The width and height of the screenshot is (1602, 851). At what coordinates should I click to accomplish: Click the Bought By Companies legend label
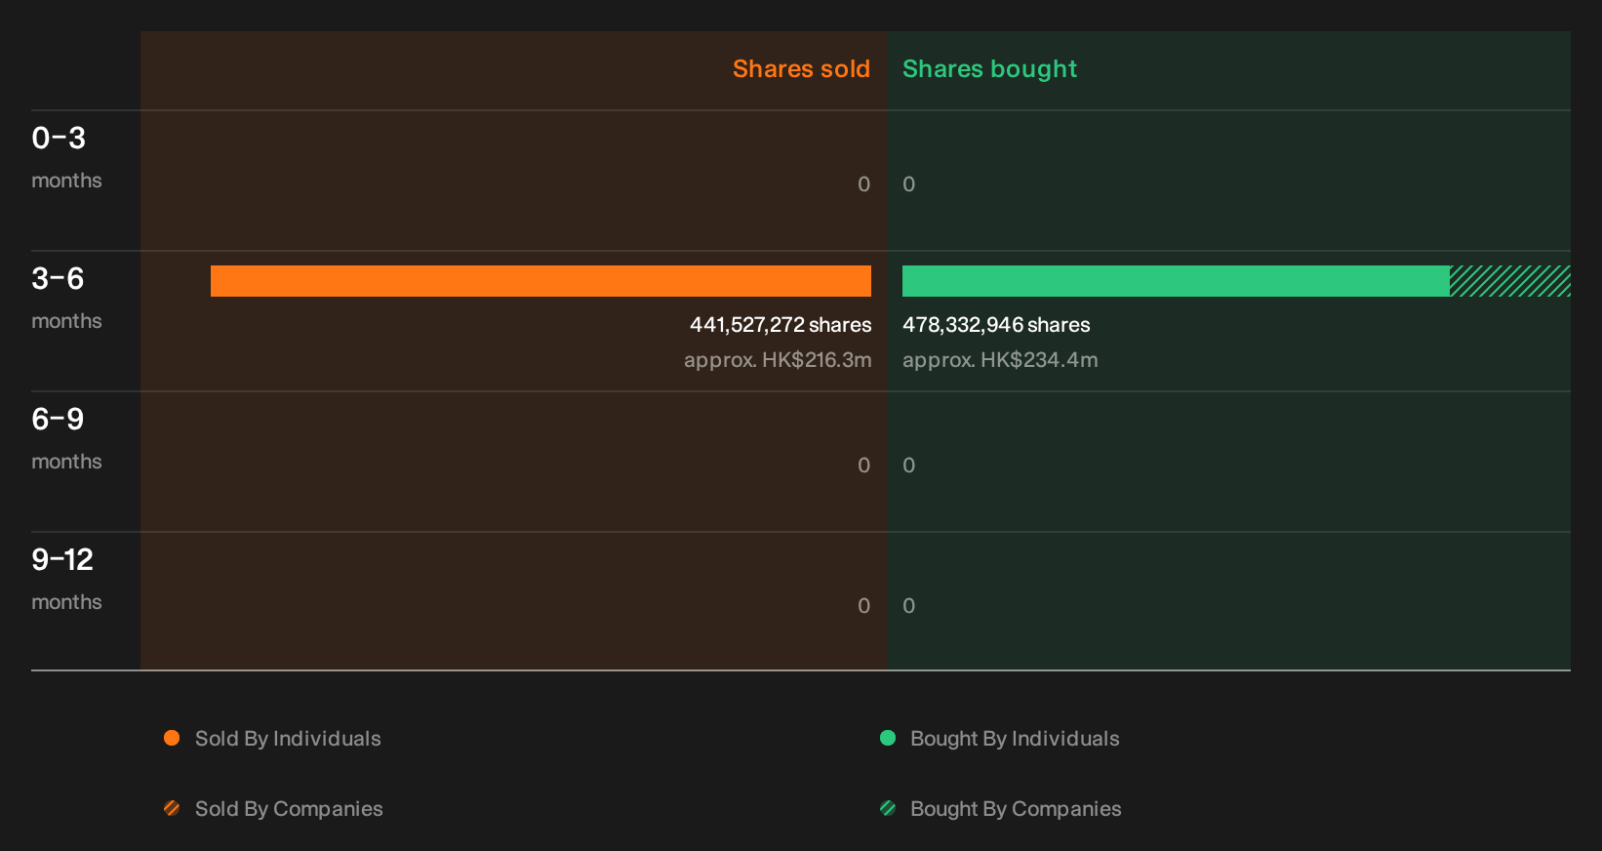[x=1016, y=809]
